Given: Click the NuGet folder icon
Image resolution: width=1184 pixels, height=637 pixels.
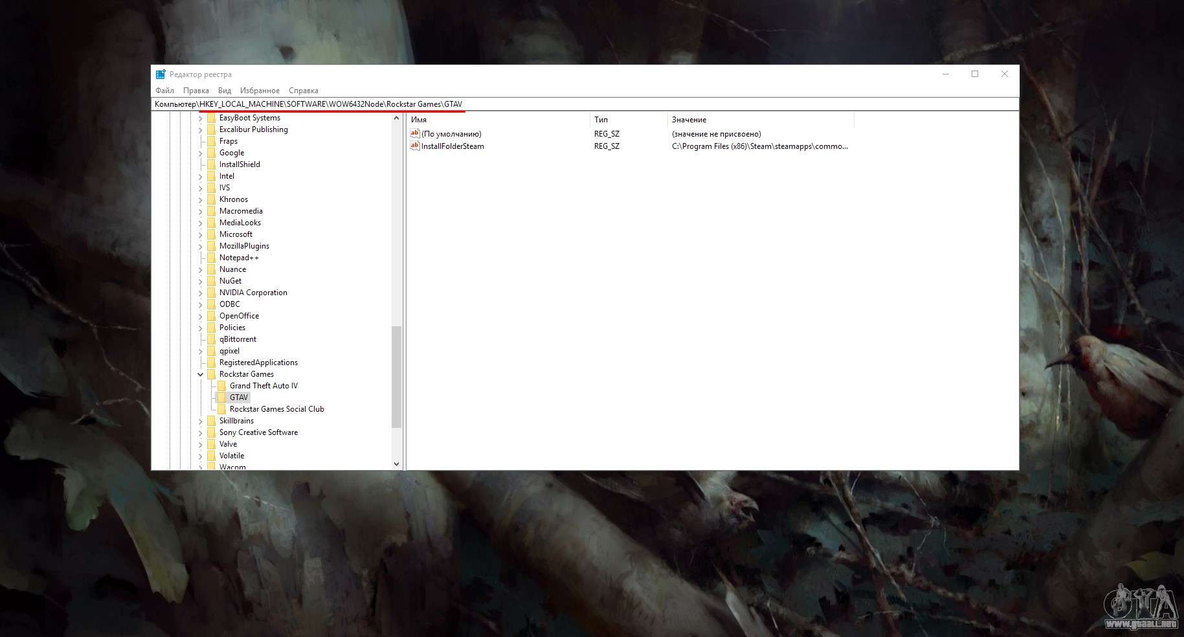Looking at the screenshot, I should coord(211,281).
